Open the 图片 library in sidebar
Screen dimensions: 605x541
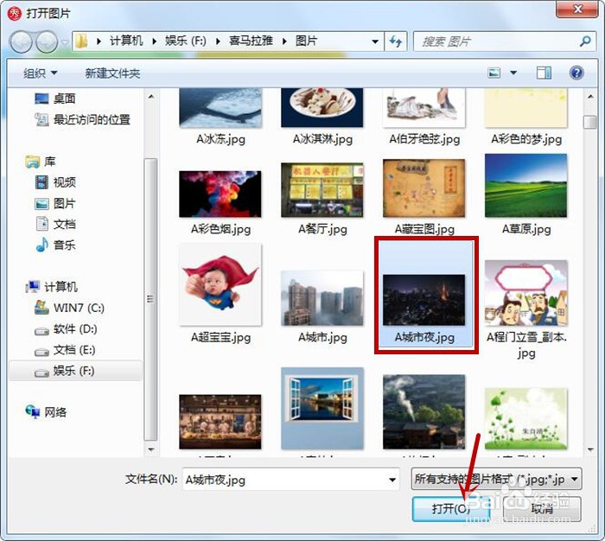(x=54, y=203)
